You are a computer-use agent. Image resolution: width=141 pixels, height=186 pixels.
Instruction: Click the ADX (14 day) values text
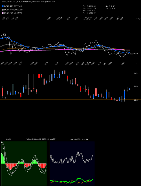(79, 139)
